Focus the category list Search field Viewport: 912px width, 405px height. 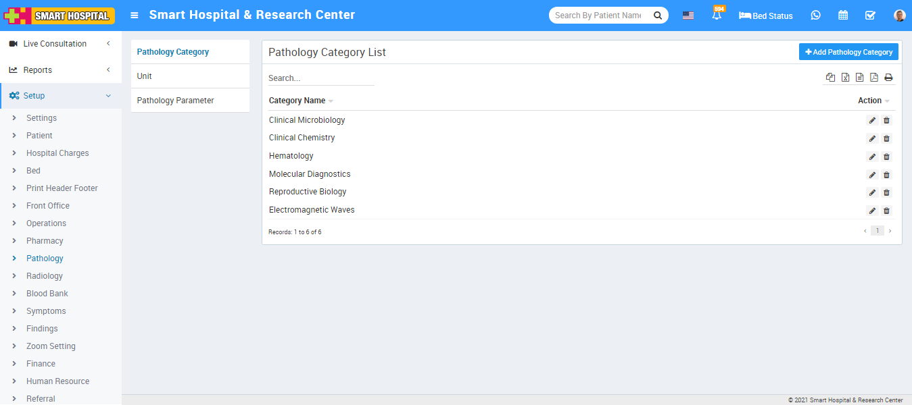(321, 78)
